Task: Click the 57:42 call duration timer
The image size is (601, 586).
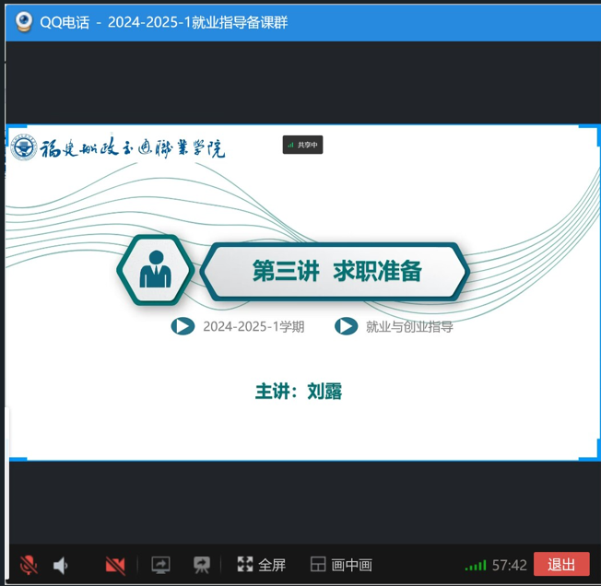Action: click(510, 565)
